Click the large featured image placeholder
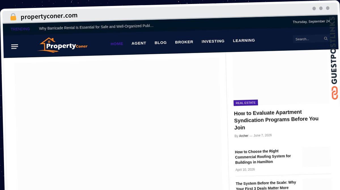 pos(118,124)
